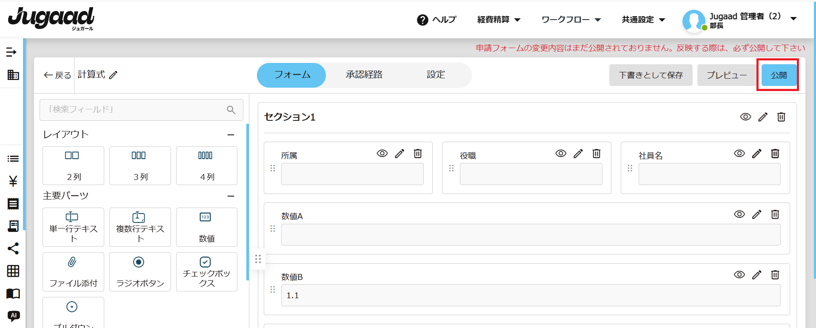
Task: Open the 設定 tab
Action: point(436,75)
